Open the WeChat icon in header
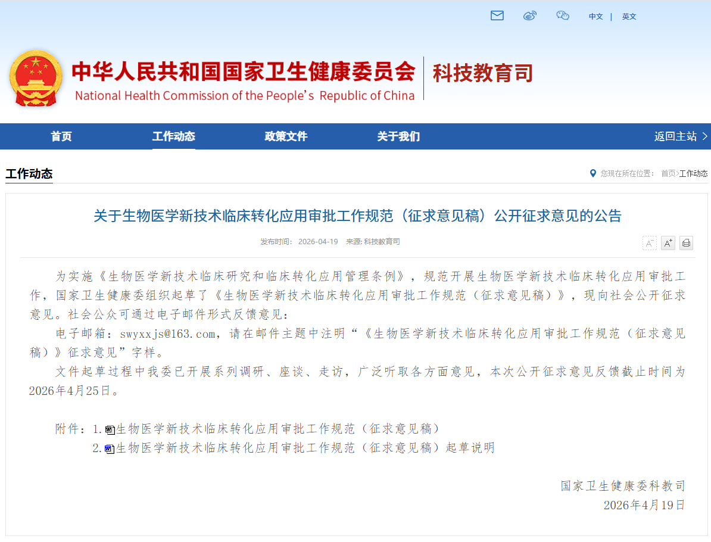 (x=563, y=16)
